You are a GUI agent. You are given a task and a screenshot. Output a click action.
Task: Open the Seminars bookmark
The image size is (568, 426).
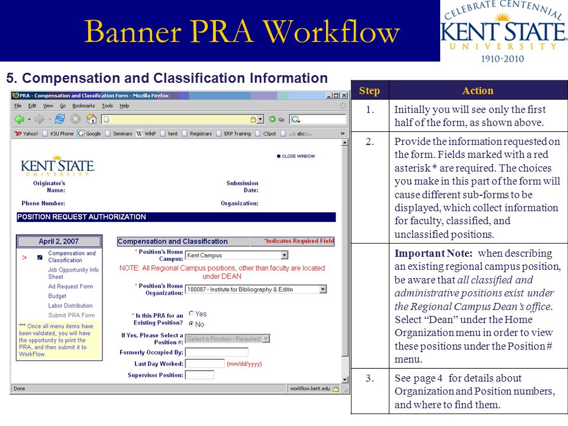pos(119,134)
